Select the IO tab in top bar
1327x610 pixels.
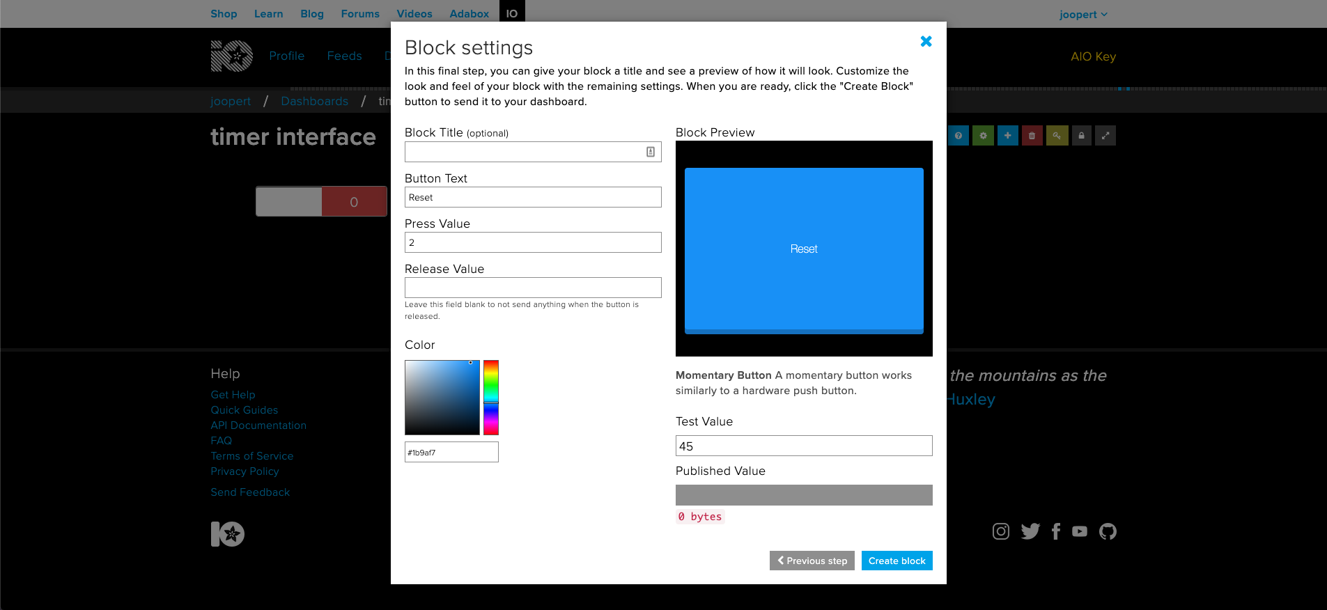click(x=512, y=13)
